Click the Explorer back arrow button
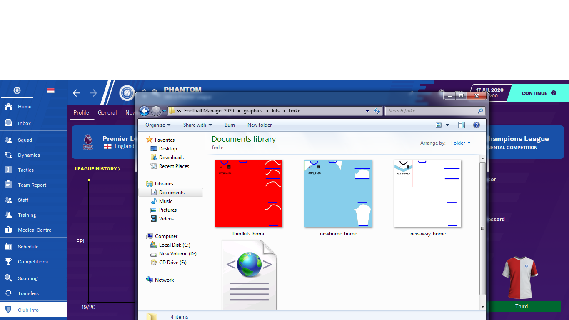 pyautogui.click(x=144, y=111)
